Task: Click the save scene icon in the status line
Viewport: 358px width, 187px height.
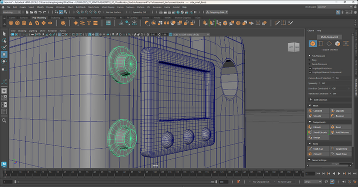Action: coord(36,12)
